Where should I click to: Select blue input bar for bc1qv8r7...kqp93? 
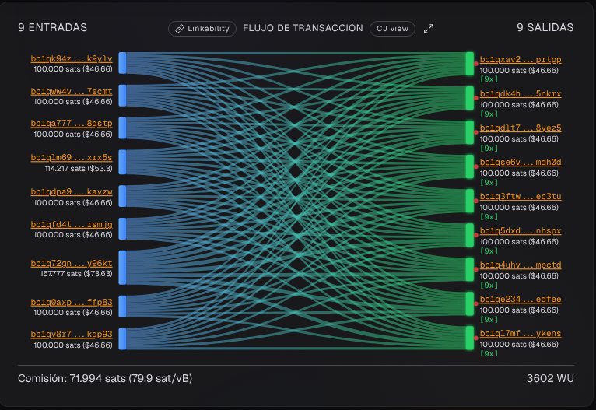click(122, 338)
